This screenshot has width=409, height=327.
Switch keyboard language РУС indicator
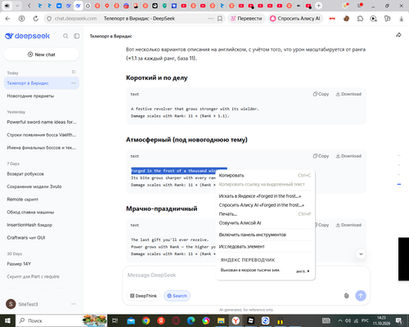pyautogui.click(x=365, y=320)
